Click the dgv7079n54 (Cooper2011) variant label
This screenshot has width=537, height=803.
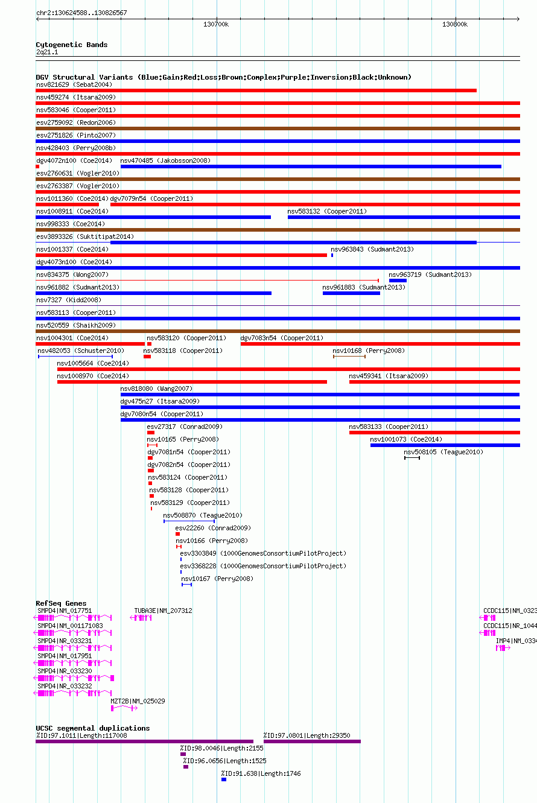[151, 198]
